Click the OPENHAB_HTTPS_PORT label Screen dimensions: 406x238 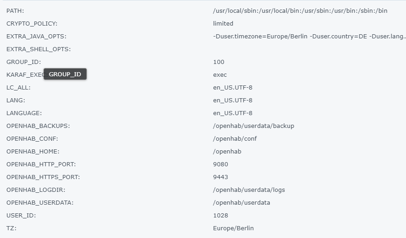coord(43,177)
